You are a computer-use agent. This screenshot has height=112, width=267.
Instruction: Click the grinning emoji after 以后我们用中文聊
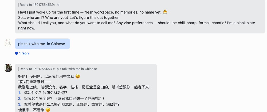click(78, 76)
